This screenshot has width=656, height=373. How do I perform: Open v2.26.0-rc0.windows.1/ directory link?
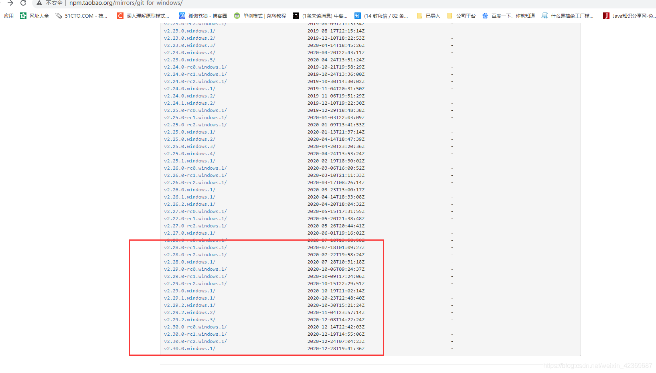(x=195, y=168)
